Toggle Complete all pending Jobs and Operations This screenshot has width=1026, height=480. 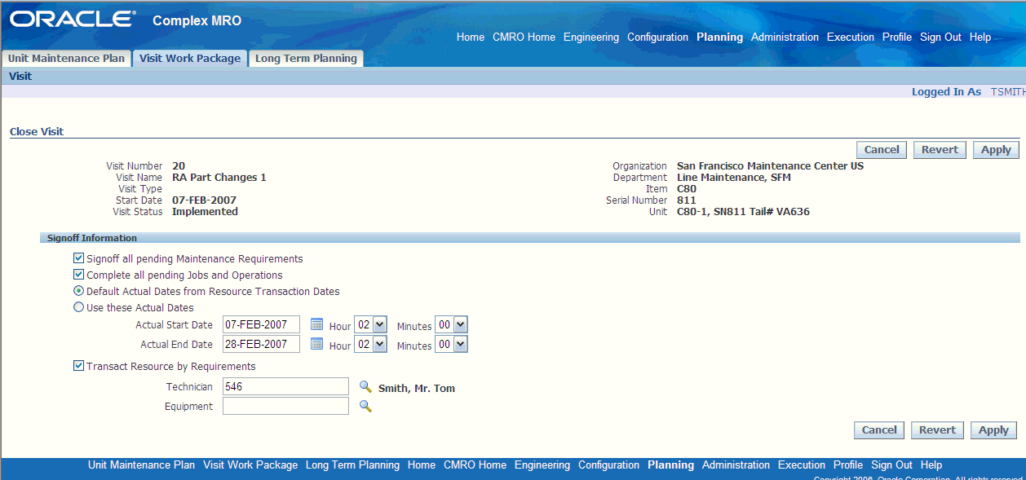[x=79, y=275]
